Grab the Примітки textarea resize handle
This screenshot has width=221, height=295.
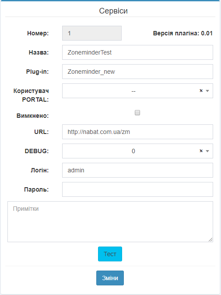coord(210,240)
